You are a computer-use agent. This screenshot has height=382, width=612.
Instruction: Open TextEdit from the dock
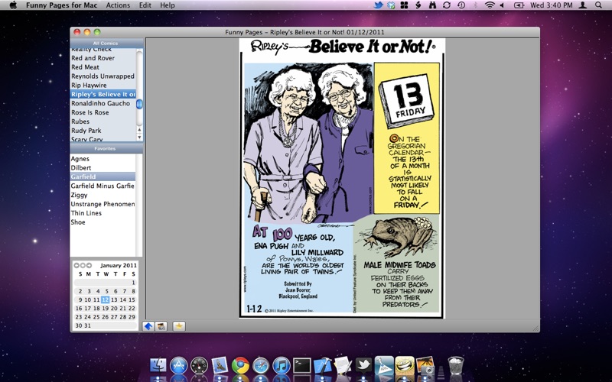[343, 366]
